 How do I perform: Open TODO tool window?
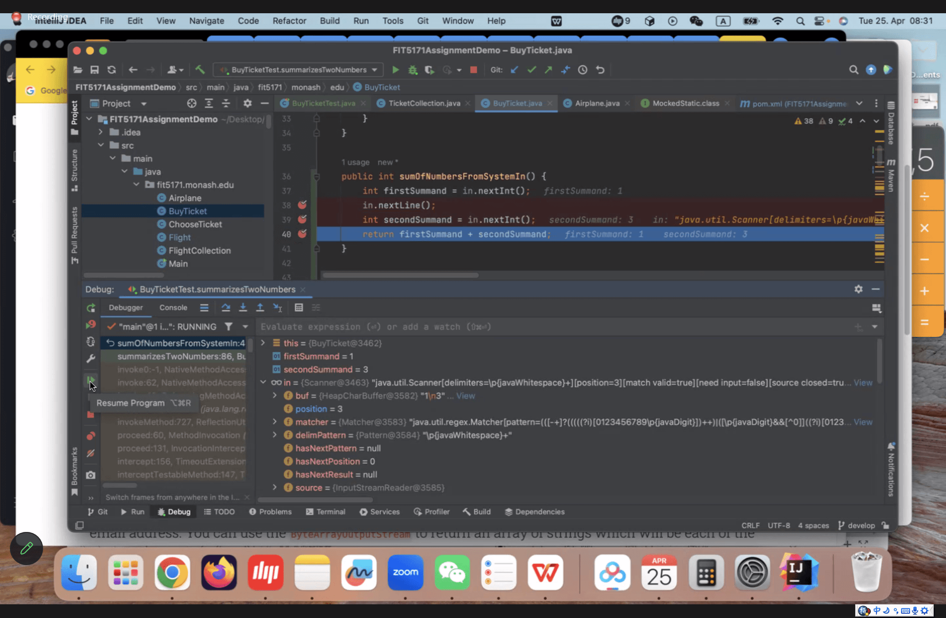(x=219, y=512)
